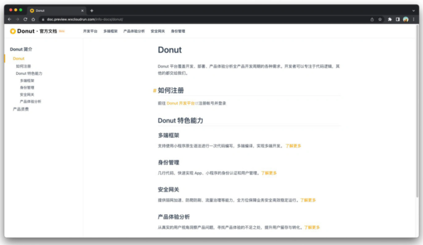Jump to 身份管理 in the sidebar
Image resolution: width=423 pixels, height=245 pixels.
click(27, 87)
